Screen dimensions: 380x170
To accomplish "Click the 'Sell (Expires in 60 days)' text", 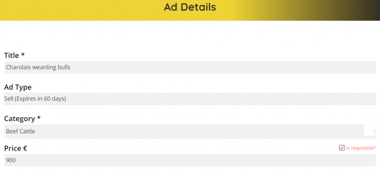I will [x=35, y=99].
